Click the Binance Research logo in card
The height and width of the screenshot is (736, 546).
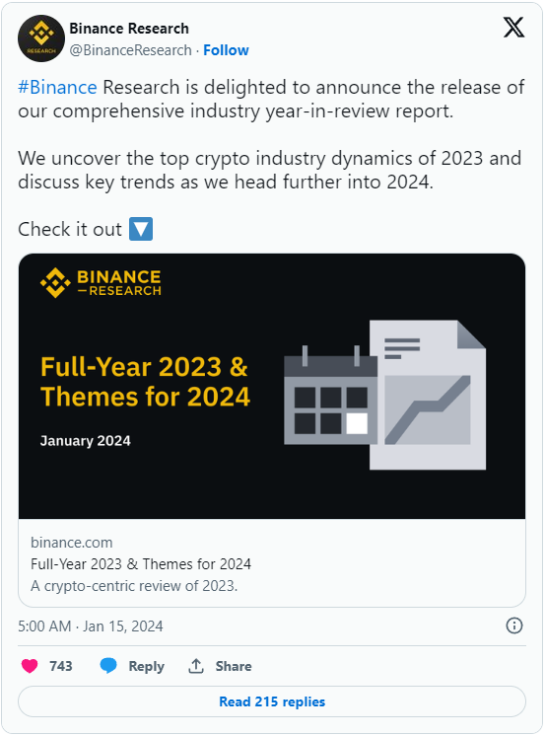click(101, 282)
